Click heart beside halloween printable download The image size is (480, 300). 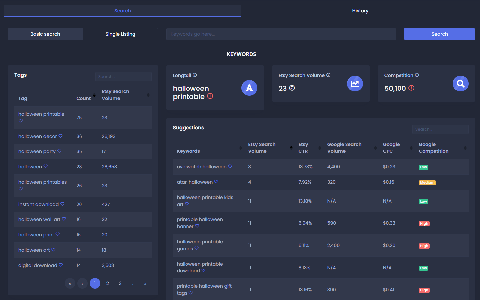[203, 270]
